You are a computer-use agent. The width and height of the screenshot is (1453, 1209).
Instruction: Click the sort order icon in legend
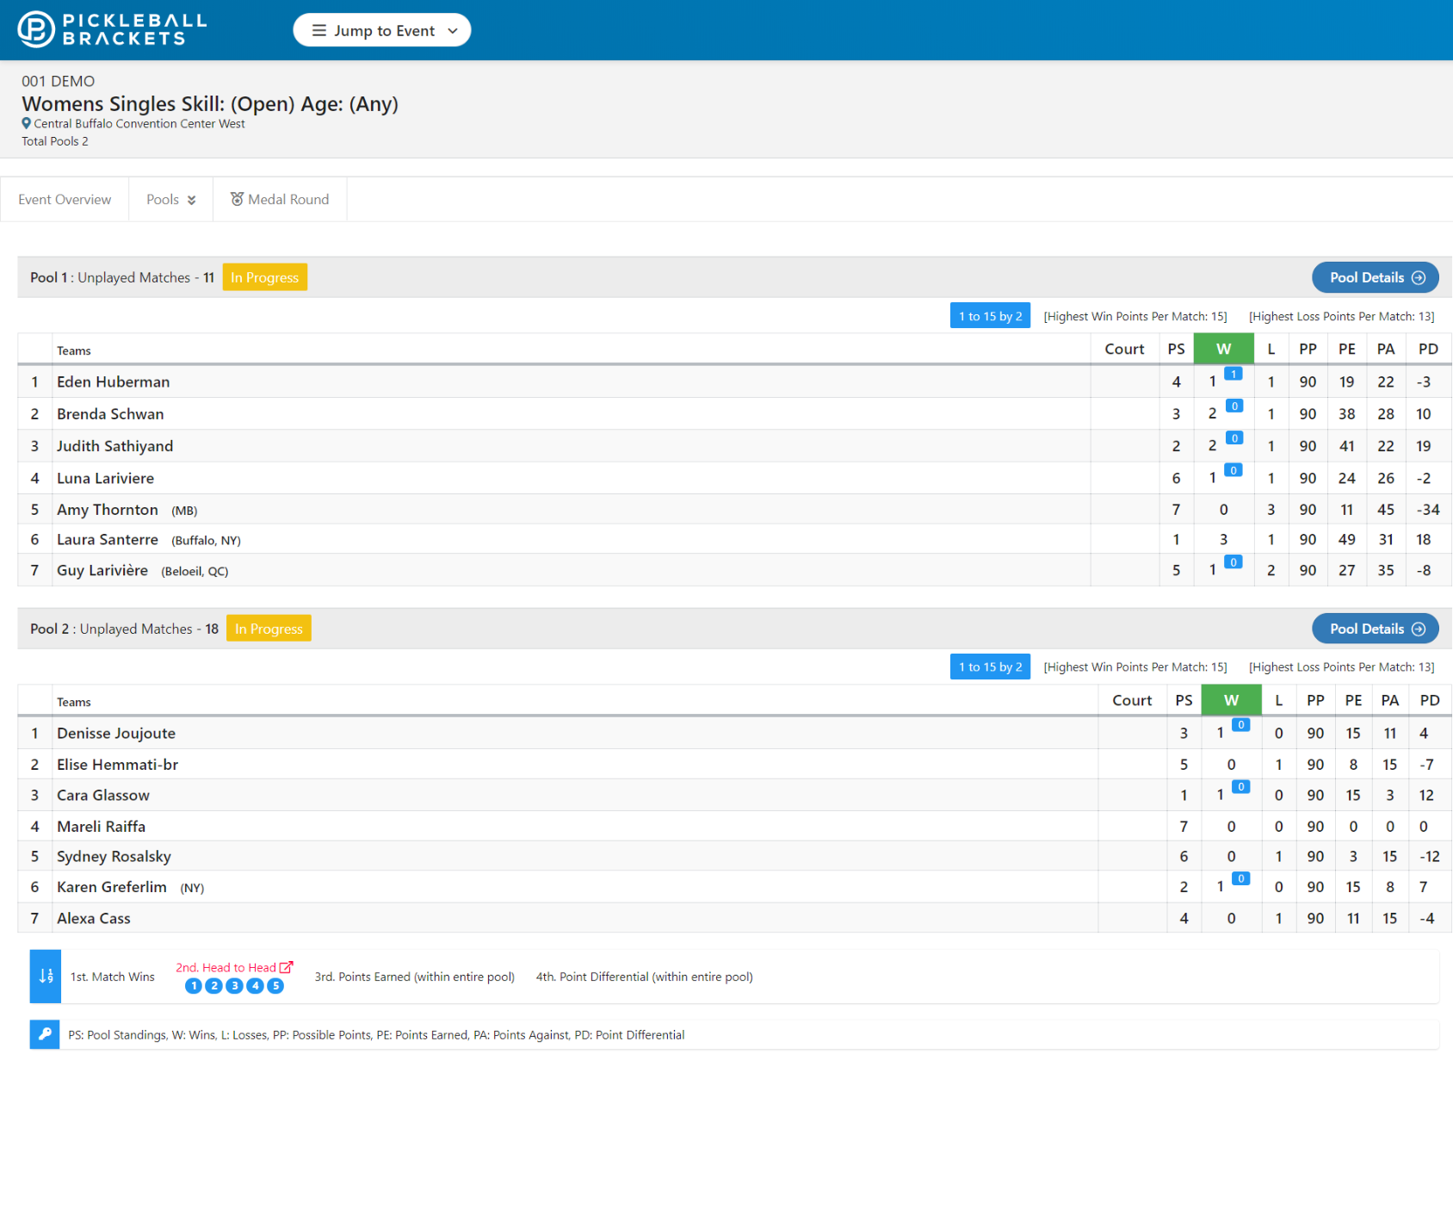point(46,976)
